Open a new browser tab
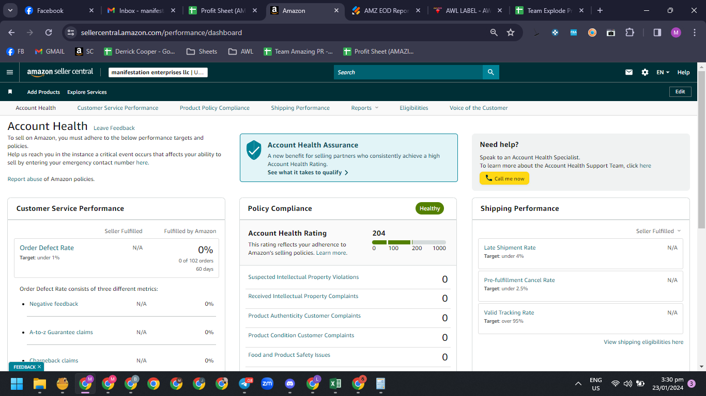706x396 pixels. click(x=600, y=10)
